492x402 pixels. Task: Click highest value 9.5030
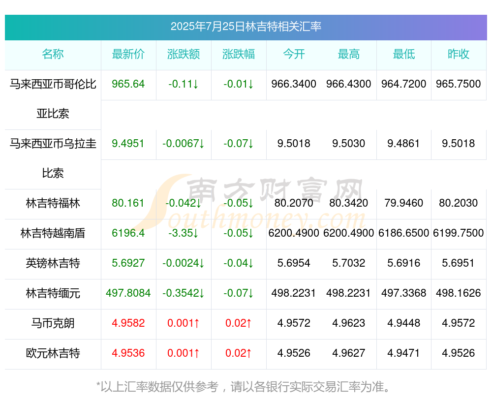(x=349, y=144)
